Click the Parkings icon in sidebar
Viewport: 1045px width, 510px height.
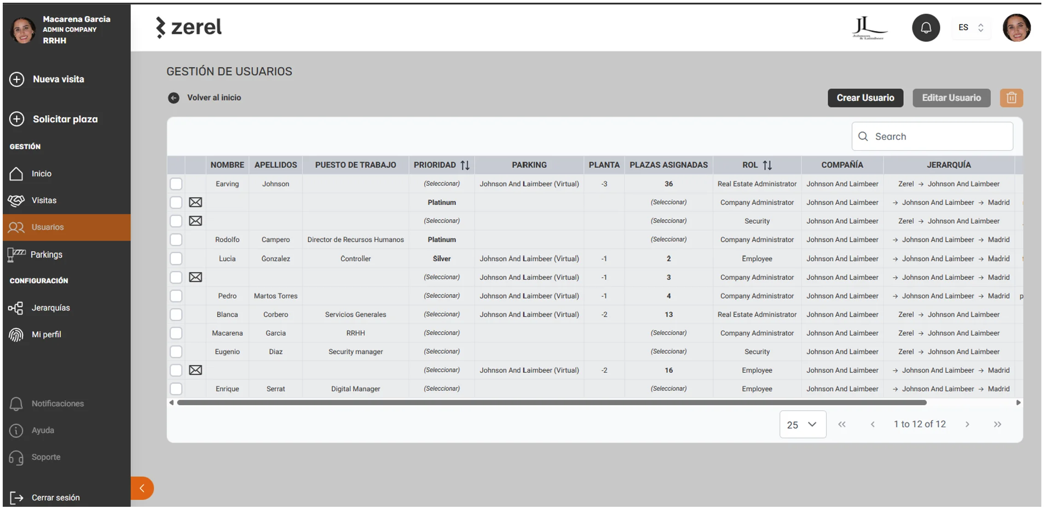(x=17, y=255)
